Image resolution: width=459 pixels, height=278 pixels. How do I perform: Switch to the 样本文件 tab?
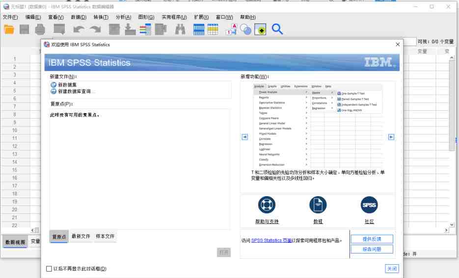105,236
